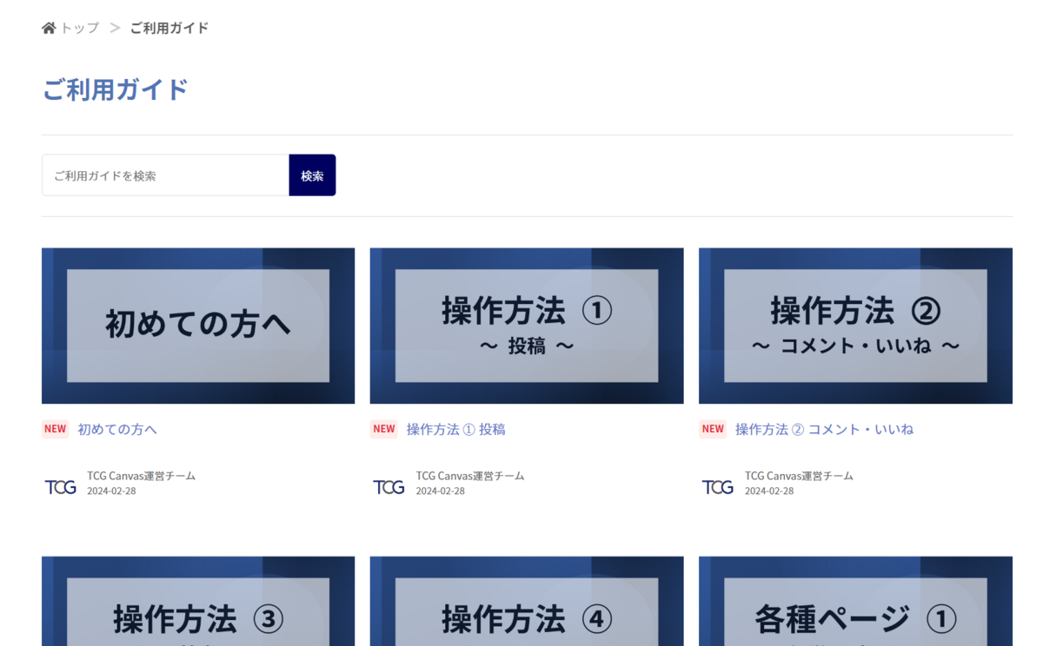The image size is (1043, 646).
Task: Open the 操作方法 ④ guide thumbnail
Action: click(527, 602)
